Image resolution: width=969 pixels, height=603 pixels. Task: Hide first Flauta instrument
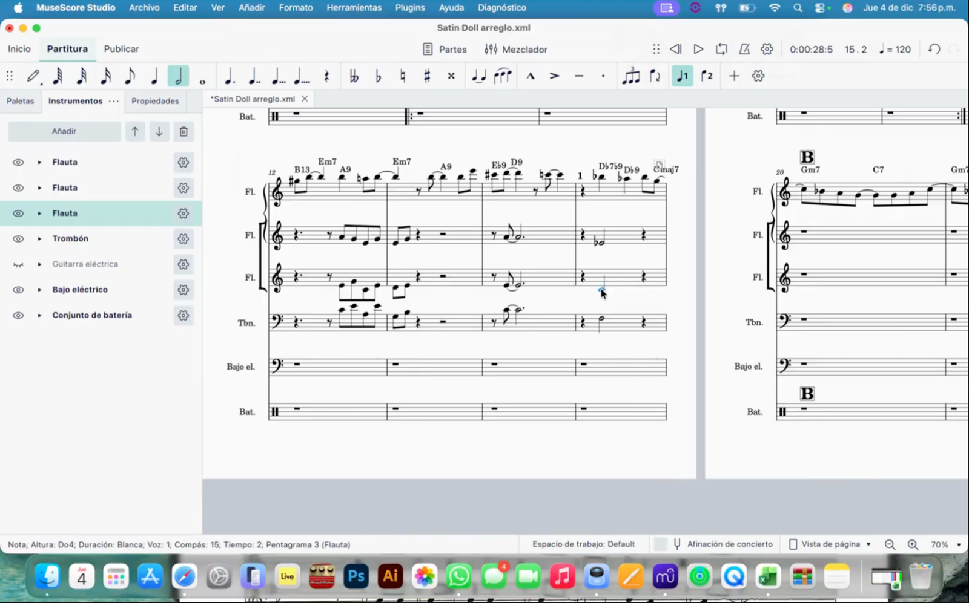pyautogui.click(x=18, y=162)
